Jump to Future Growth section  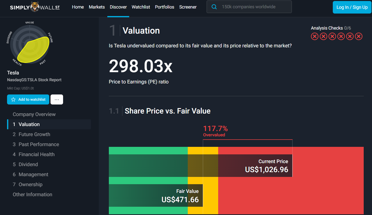click(x=31, y=134)
